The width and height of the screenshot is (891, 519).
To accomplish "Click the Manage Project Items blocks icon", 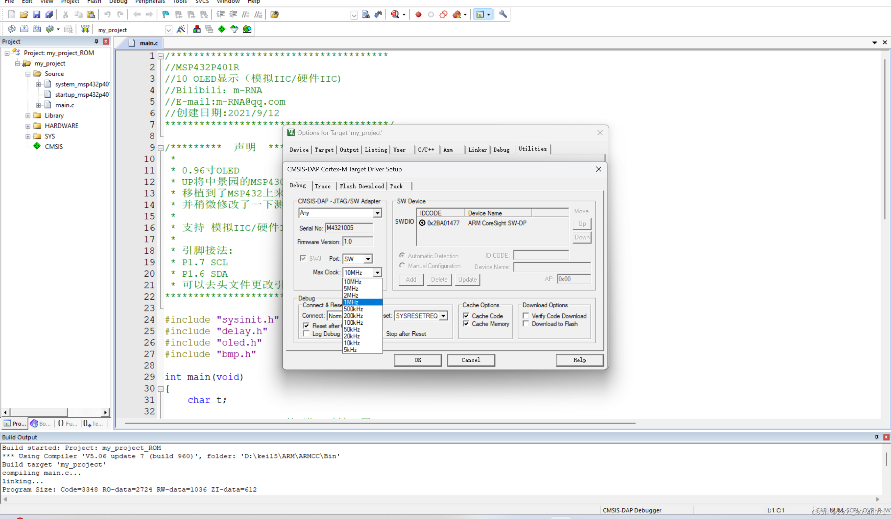I will coord(197,29).
